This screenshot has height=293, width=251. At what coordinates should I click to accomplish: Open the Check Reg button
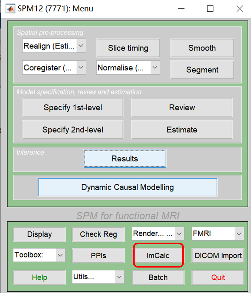98,234
